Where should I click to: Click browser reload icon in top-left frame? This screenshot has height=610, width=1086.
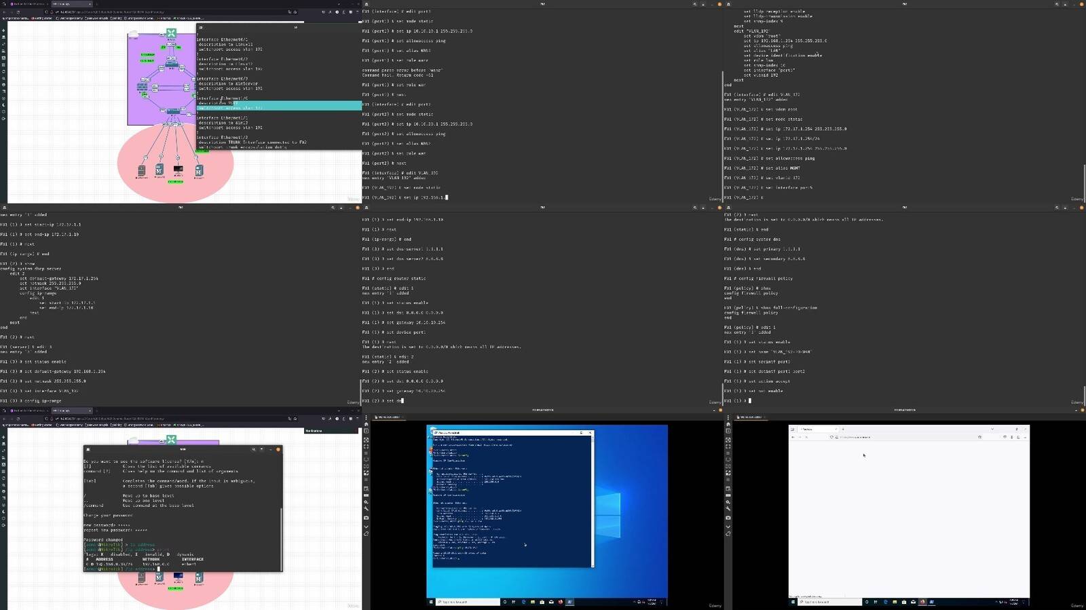pyautogui.click(x=17, y=12)
